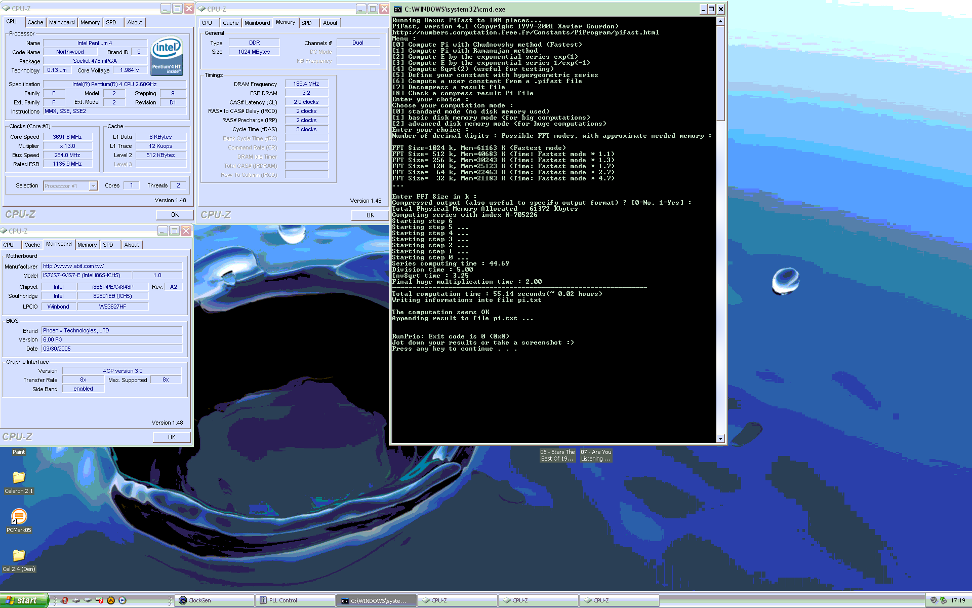Click the Code Name value Northwood
The width and height of the screenshot is (972, 608).
click(x=70, y=52)
